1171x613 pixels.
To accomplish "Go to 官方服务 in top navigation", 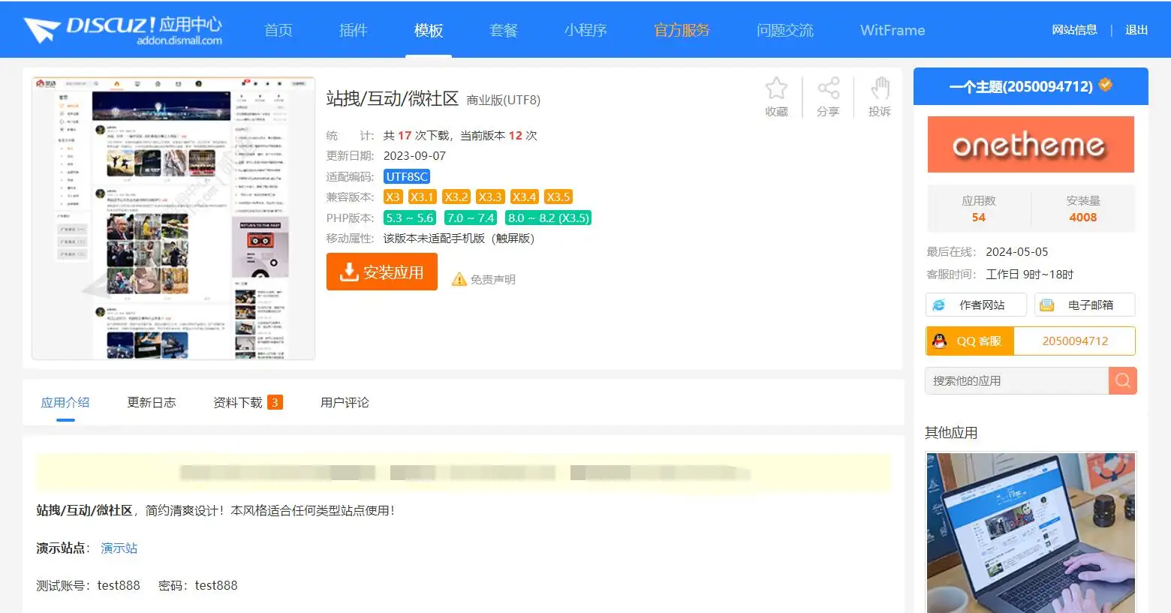I will click(681, 30).
